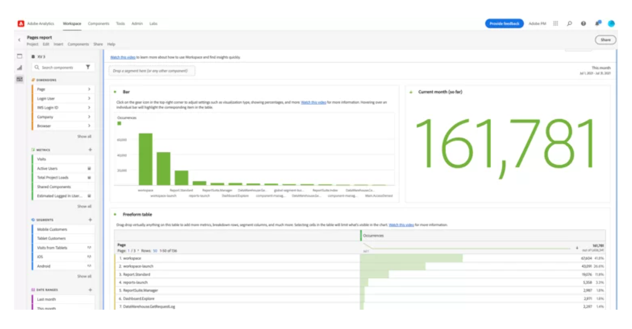
Task: Open the Insert menu
Action: pyautogui.click(x=59, y=45)
